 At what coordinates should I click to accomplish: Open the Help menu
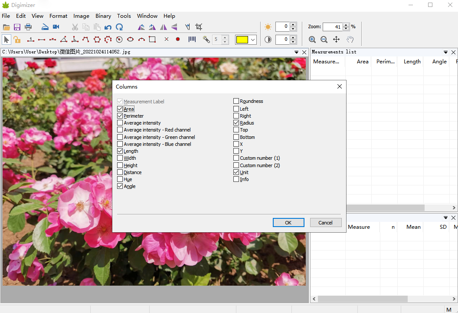pos(169,16)
